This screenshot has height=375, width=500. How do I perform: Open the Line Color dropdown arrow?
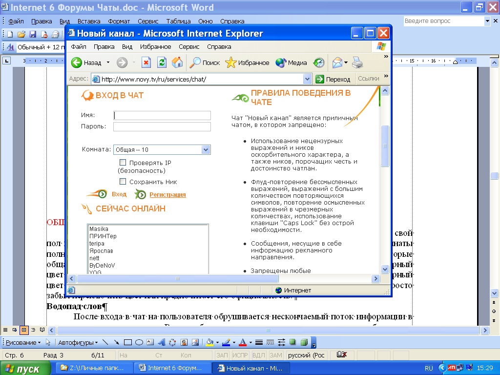click(234, 342)
